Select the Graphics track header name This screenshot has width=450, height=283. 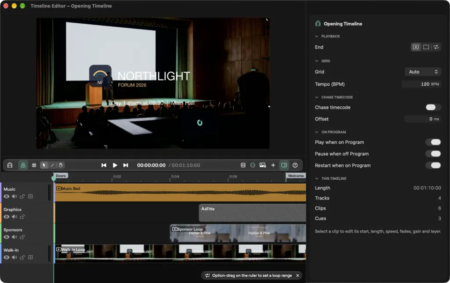pos(12,210)
